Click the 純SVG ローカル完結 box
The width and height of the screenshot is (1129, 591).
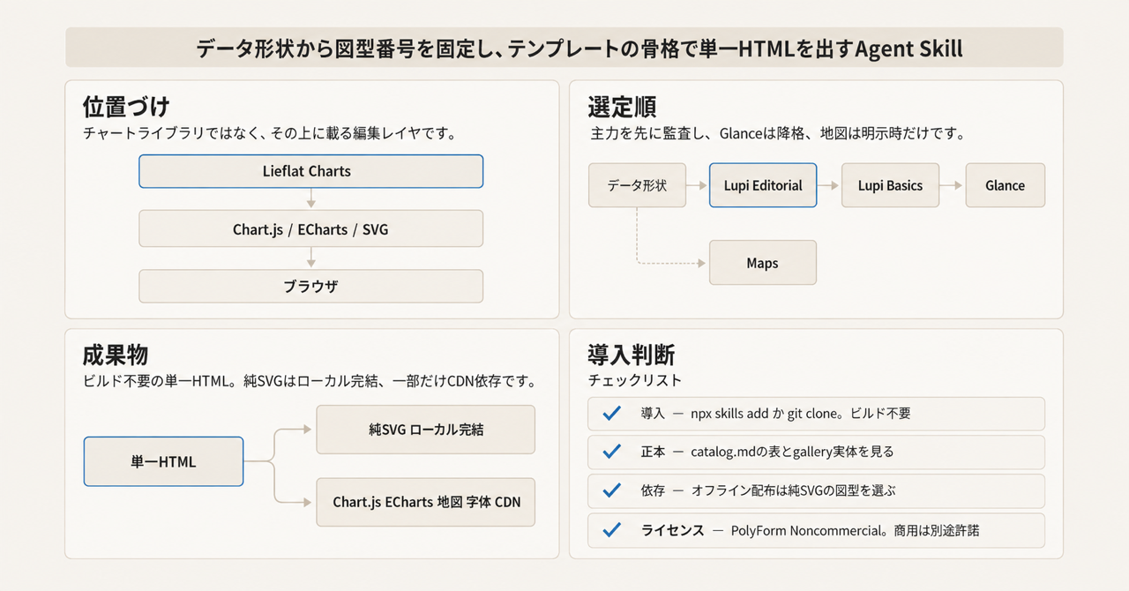click(x=426, y=430)
